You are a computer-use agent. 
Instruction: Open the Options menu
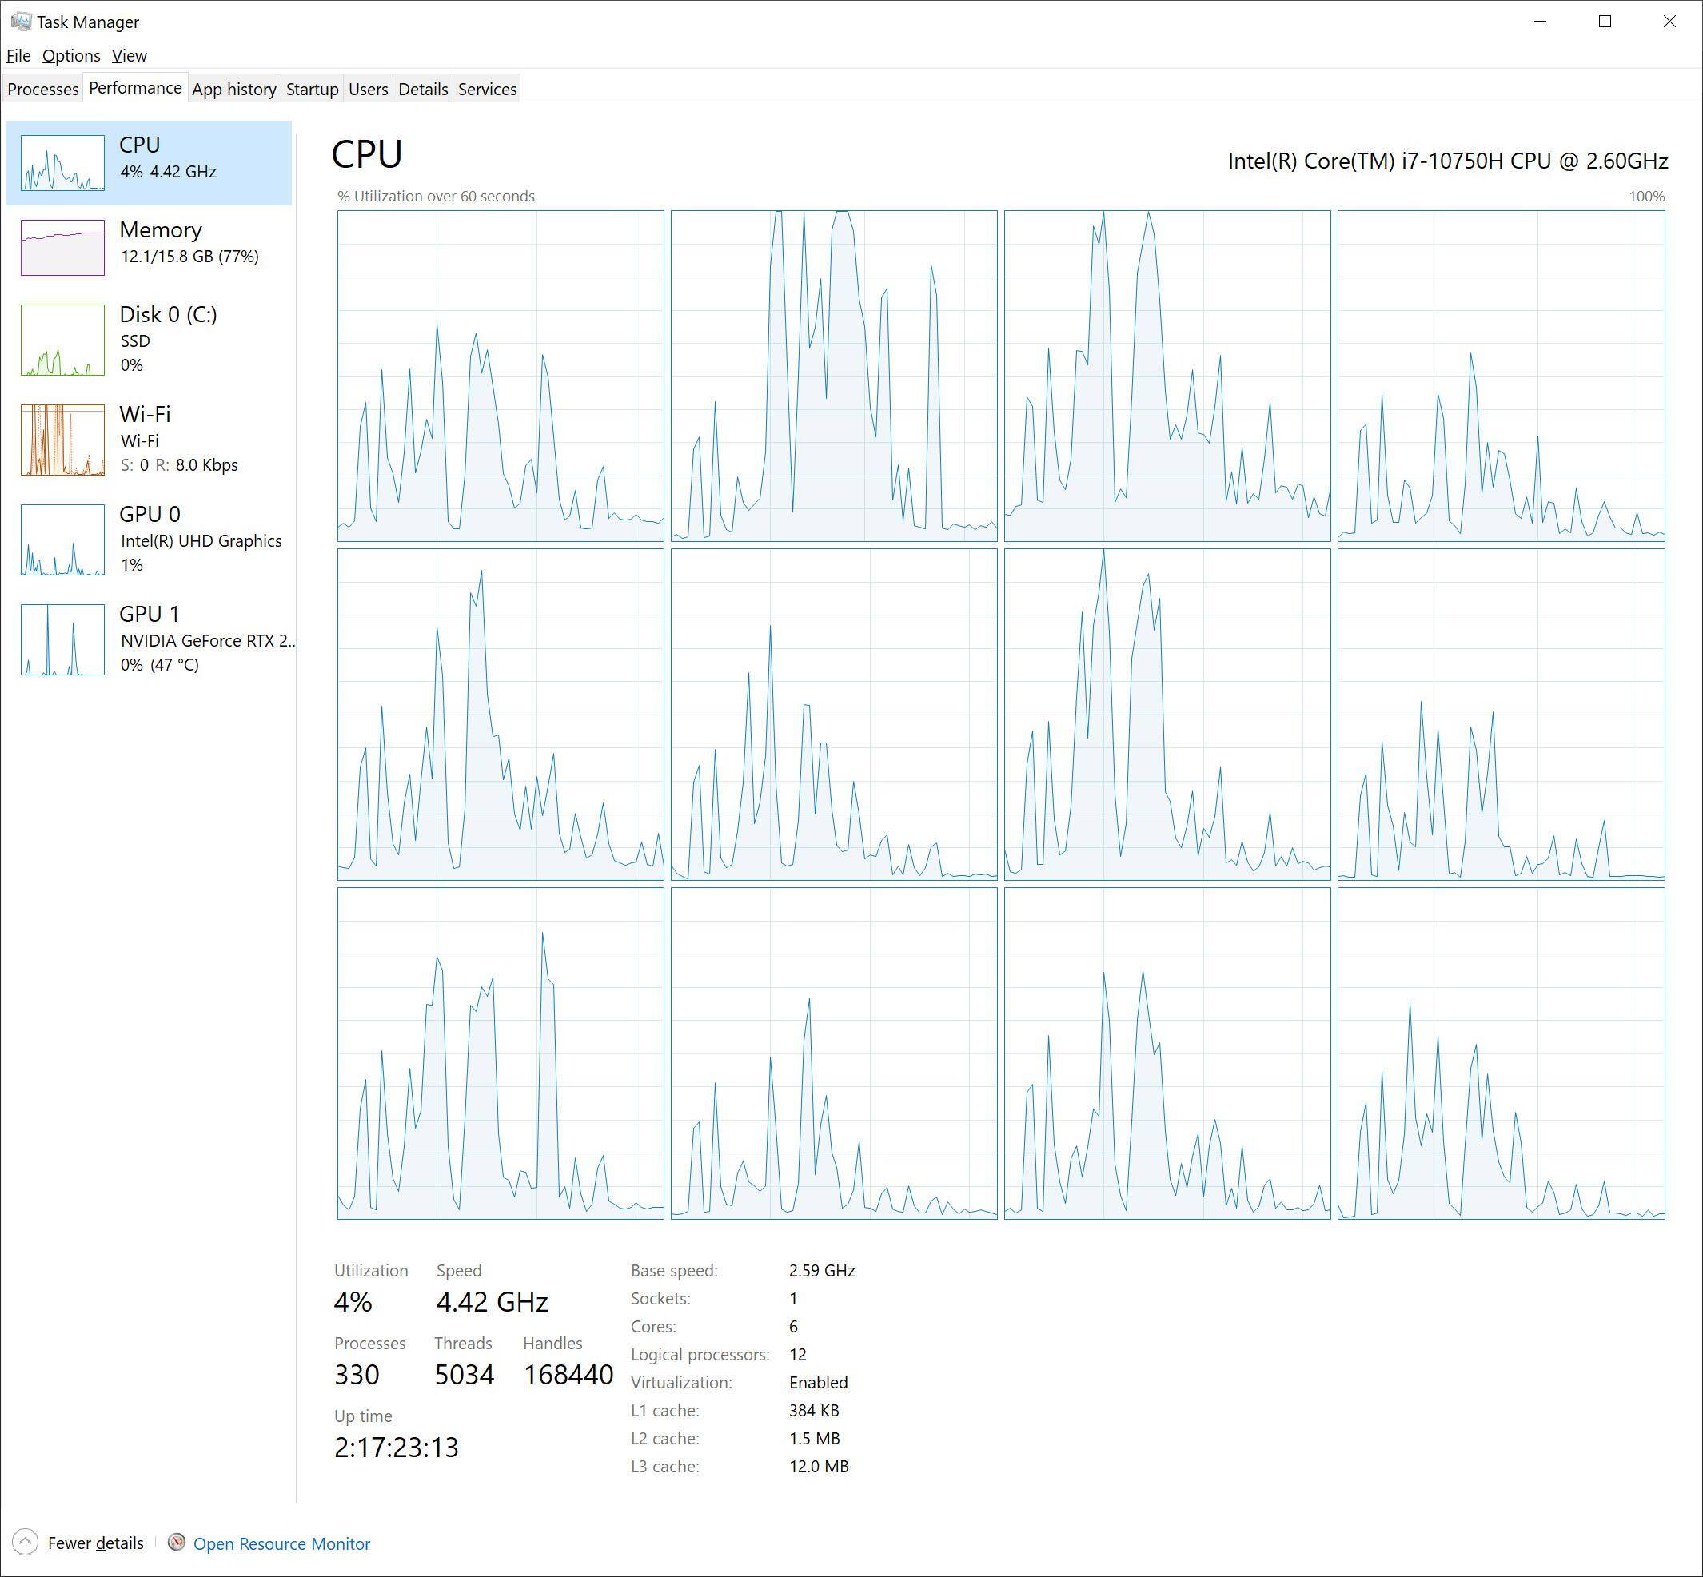coord(71,55)
